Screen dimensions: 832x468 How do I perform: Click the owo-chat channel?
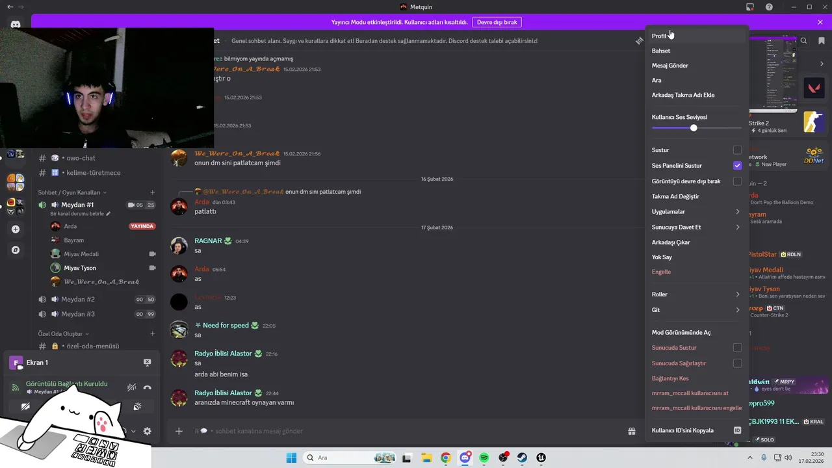tap(81, 158)
